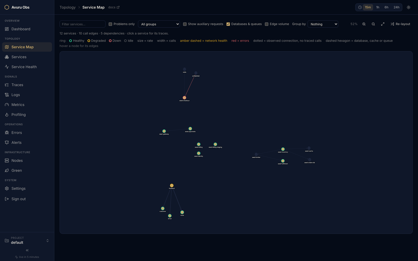Expand the default project switcher
Viewport: 418px width, 261px height.
(27, 240)
